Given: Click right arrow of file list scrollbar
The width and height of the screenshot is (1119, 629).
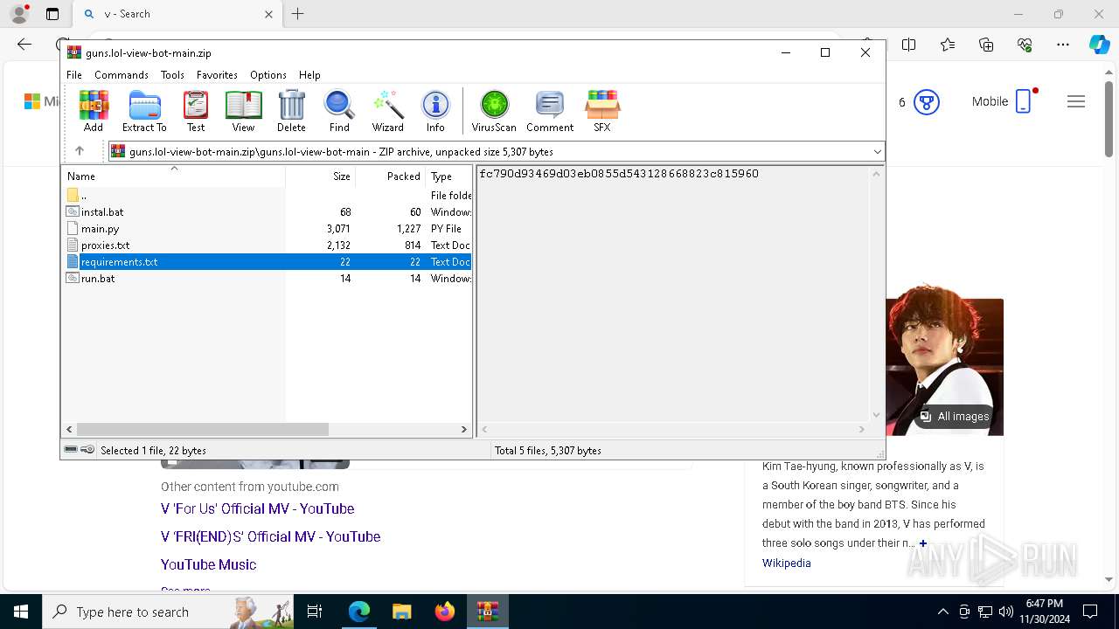Looking at the screenshot, I should [464, 429].
